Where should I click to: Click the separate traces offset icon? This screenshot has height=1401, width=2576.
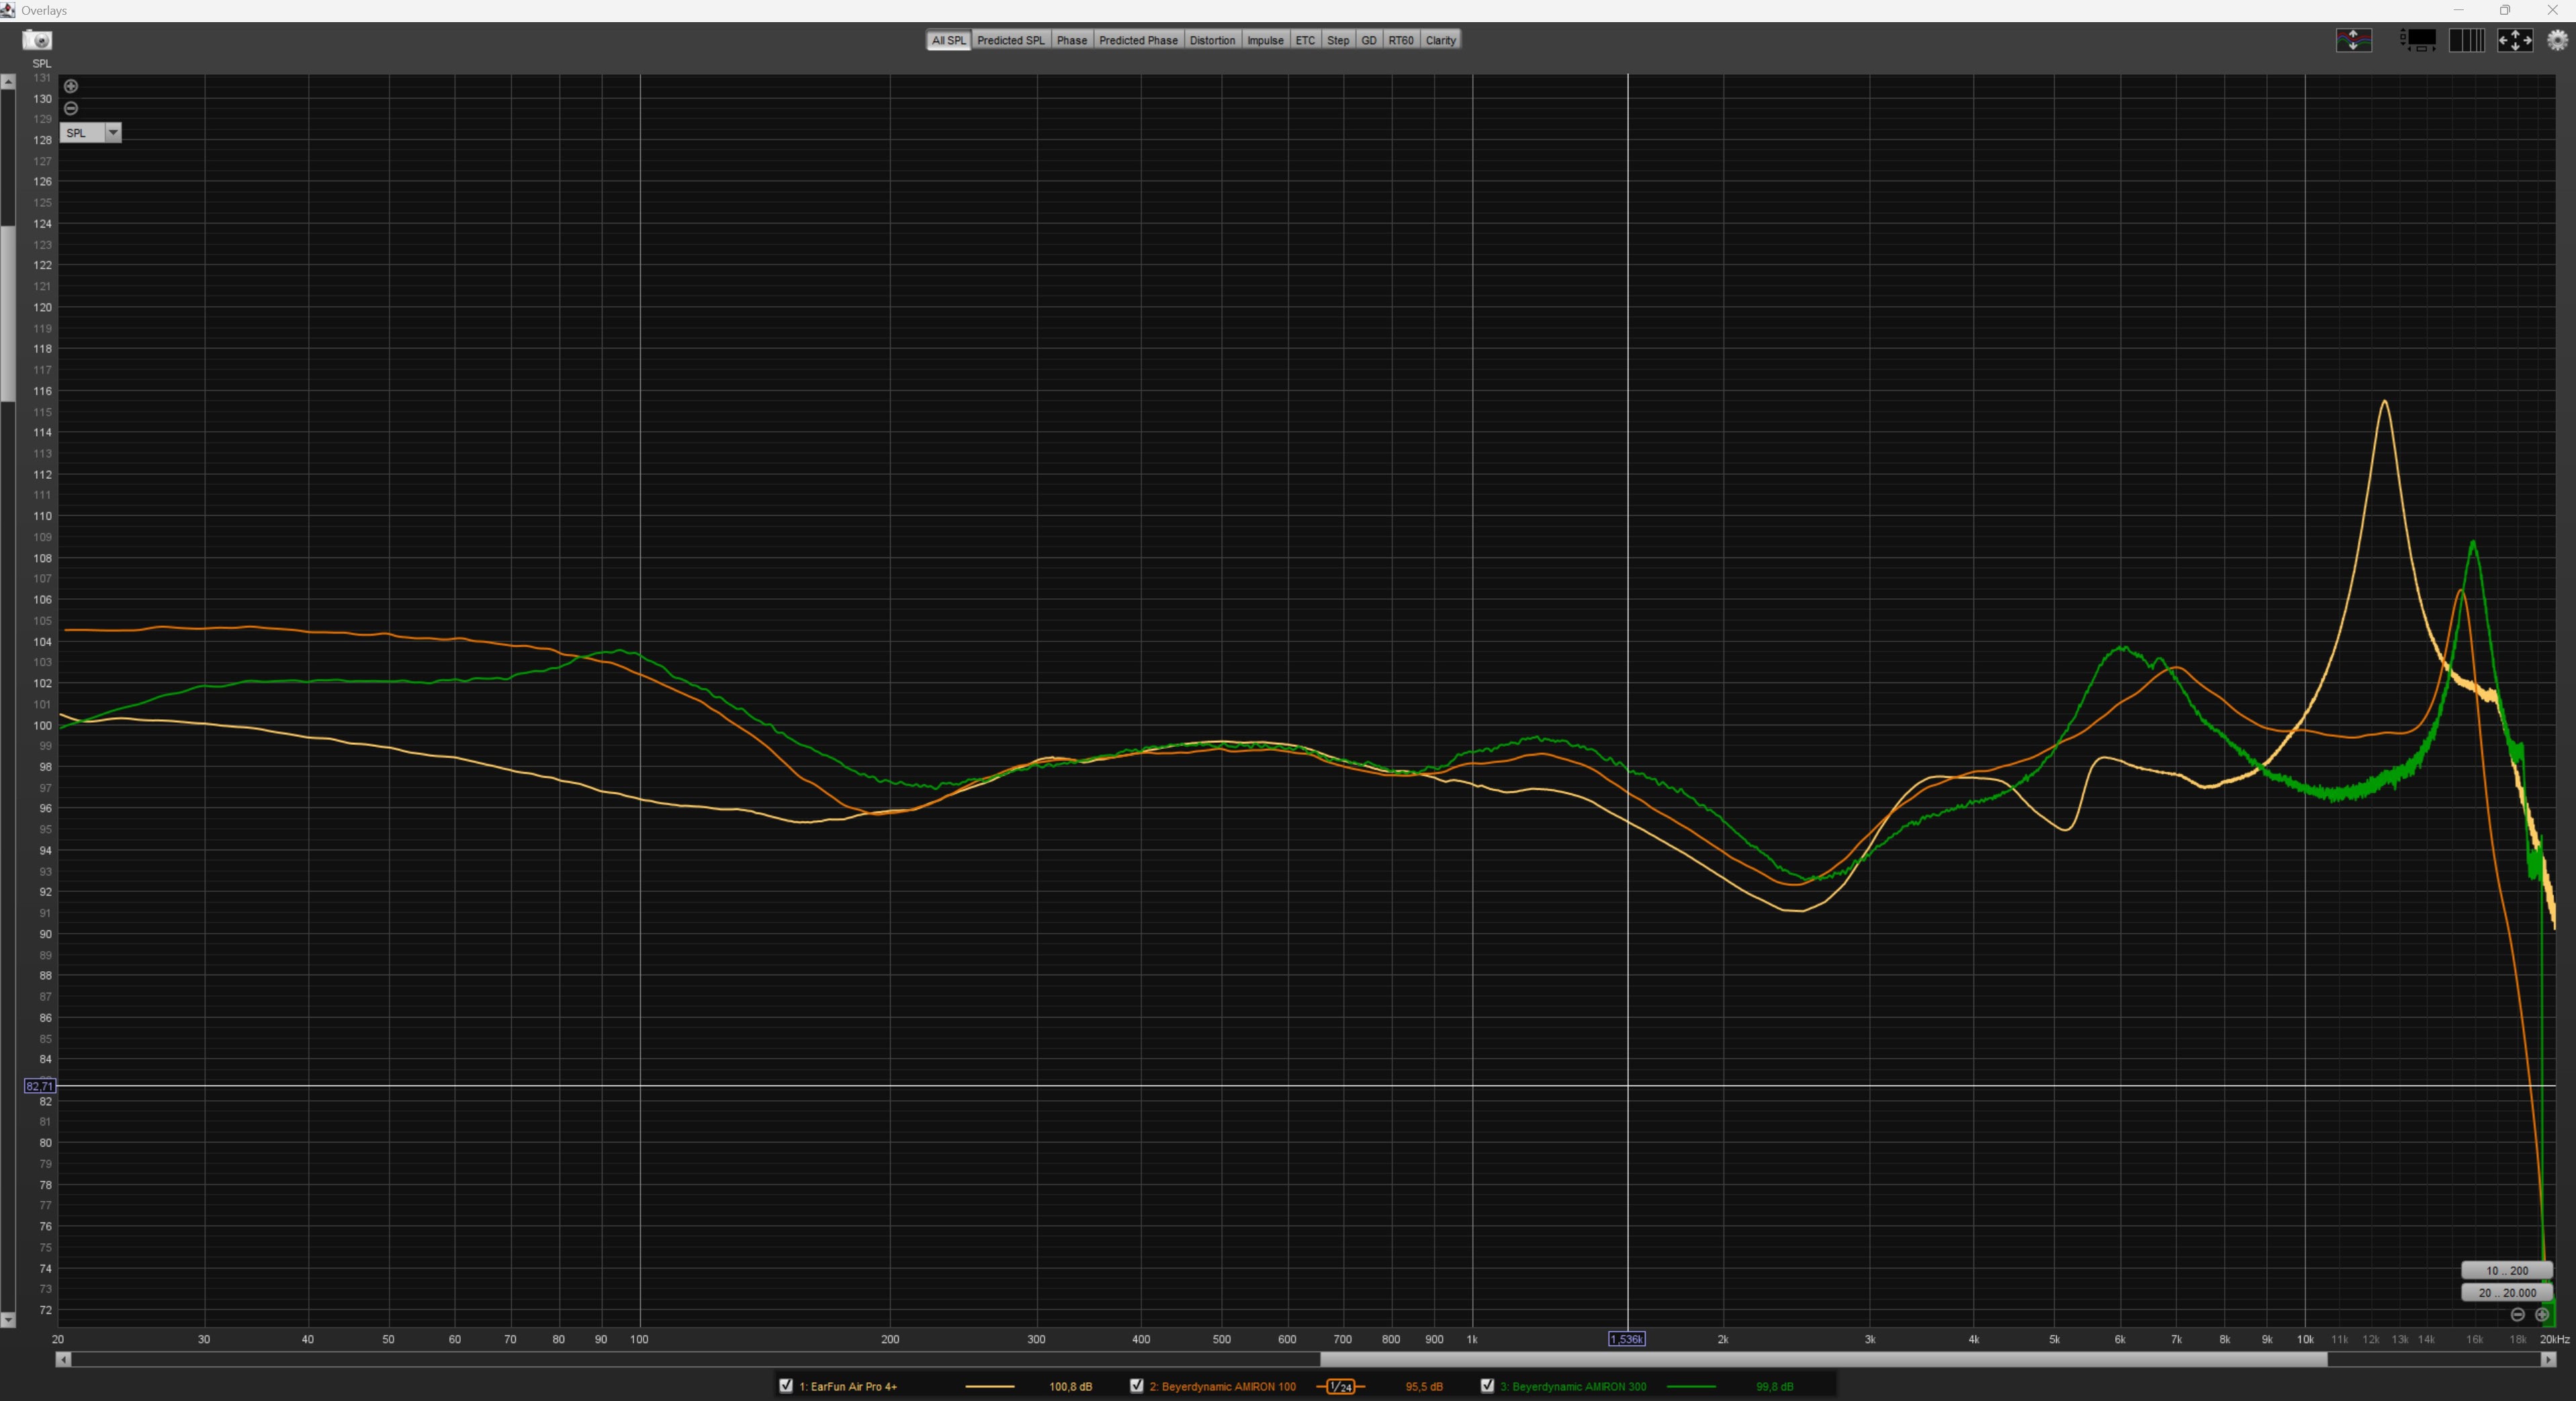click(x=2353, y=40)
